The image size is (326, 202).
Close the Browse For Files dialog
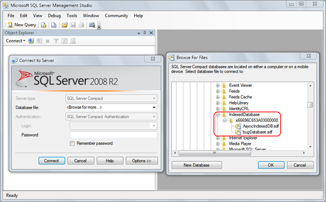pos(309,56)
